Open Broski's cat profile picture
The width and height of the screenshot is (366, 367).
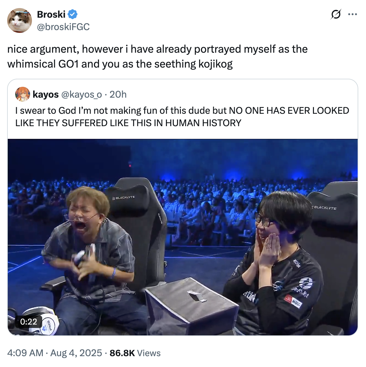click(20, 20)
